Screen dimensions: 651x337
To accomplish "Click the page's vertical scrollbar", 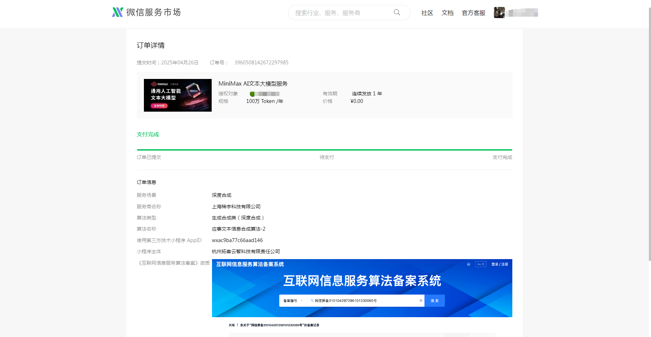I will 649,139.
